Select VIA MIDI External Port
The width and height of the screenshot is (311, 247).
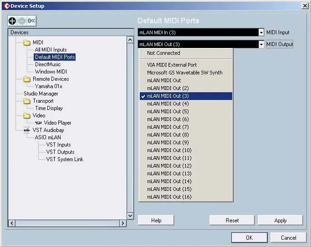[186, 65]
